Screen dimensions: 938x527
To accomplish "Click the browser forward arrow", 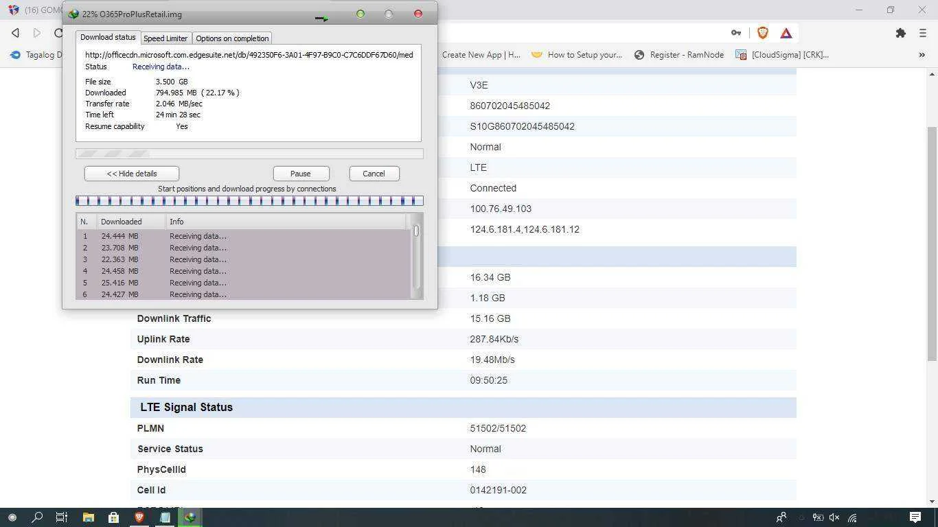I will coord(37,33).
